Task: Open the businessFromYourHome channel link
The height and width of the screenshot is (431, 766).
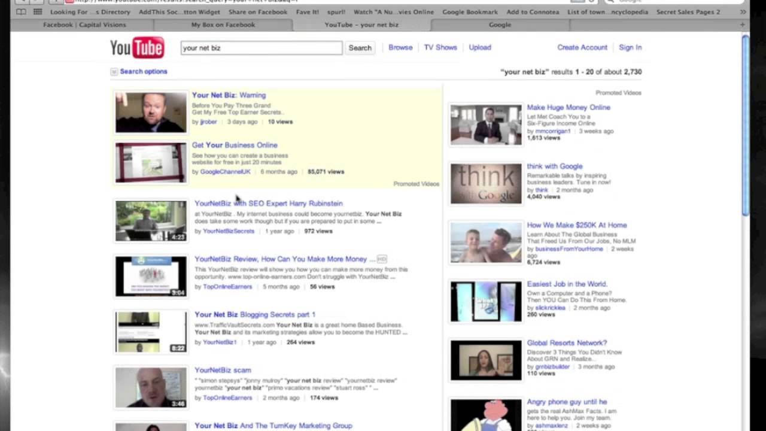Action: pos(569,249)
